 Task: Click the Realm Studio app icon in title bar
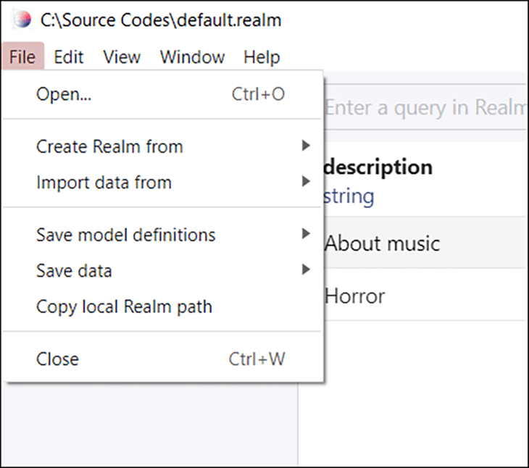[22, 20]
